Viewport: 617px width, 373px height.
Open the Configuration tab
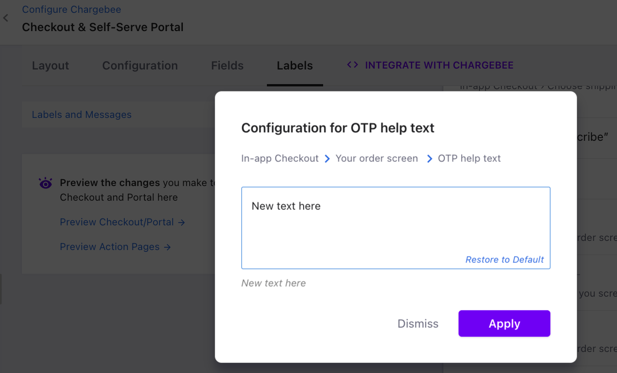click(x=140, y=65)
